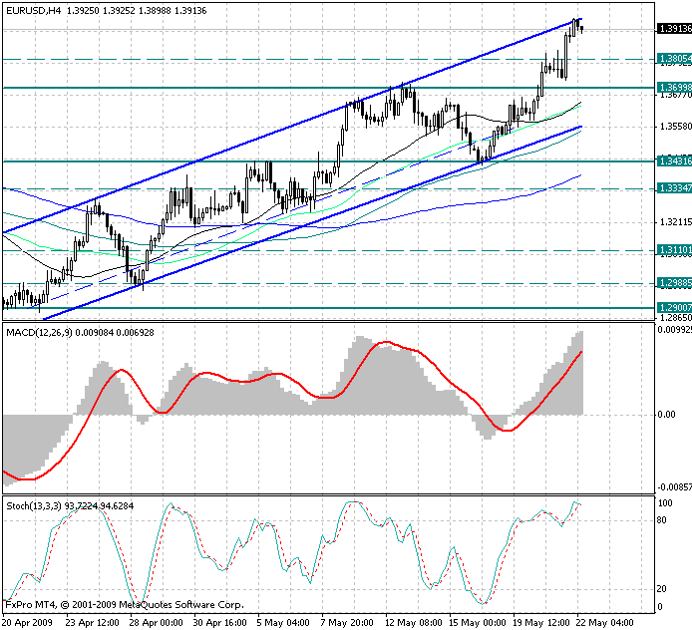This screenshot has width=692, height=630.
Task: Click the 1.32115 price axis value
Action: click(x=676, y=222)
